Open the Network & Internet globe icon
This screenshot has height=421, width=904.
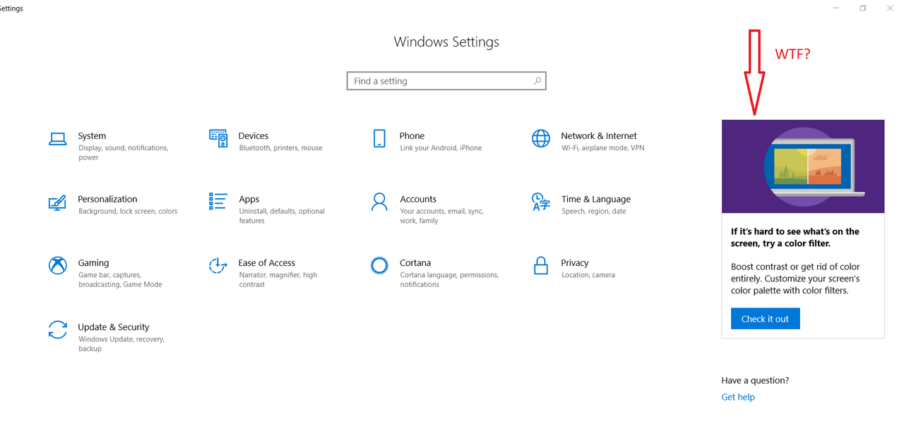click(x=541, y=138)
